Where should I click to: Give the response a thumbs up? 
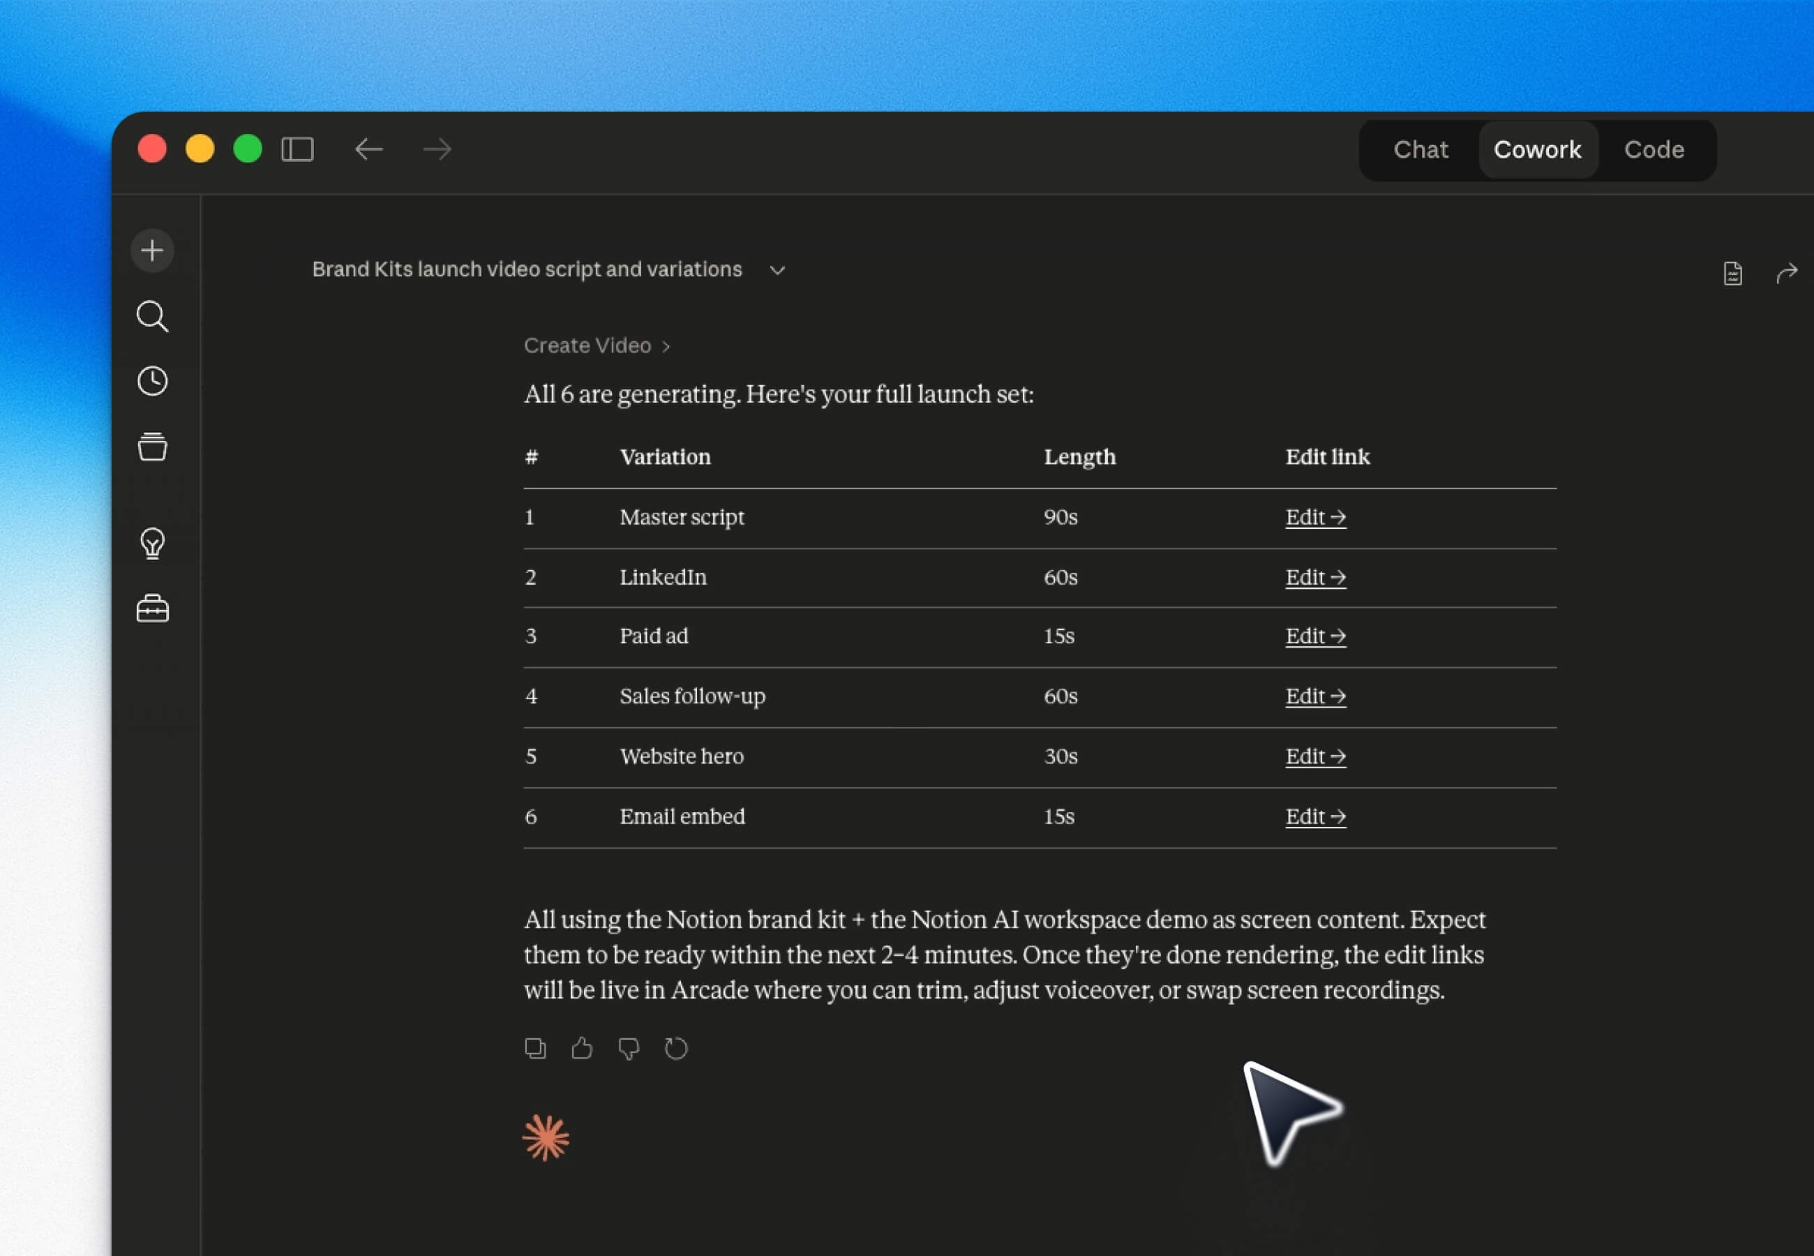coord(582,1048)
